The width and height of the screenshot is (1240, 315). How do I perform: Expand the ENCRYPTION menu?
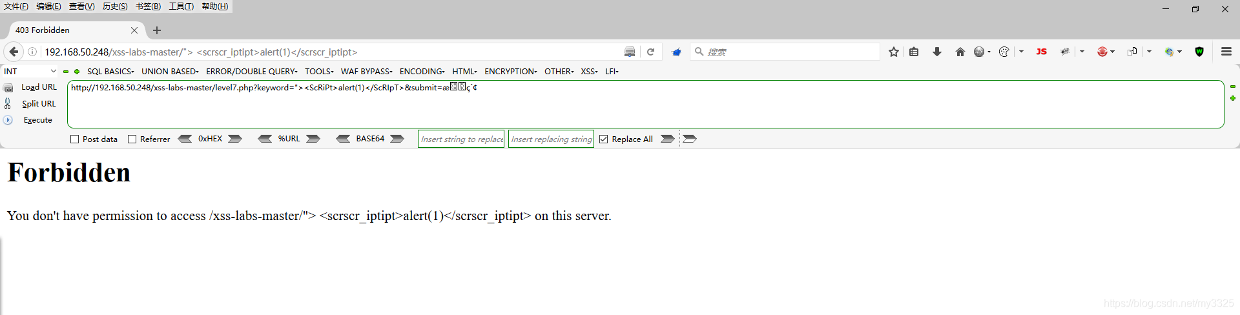pyautogui.click(x=511, y=71)
